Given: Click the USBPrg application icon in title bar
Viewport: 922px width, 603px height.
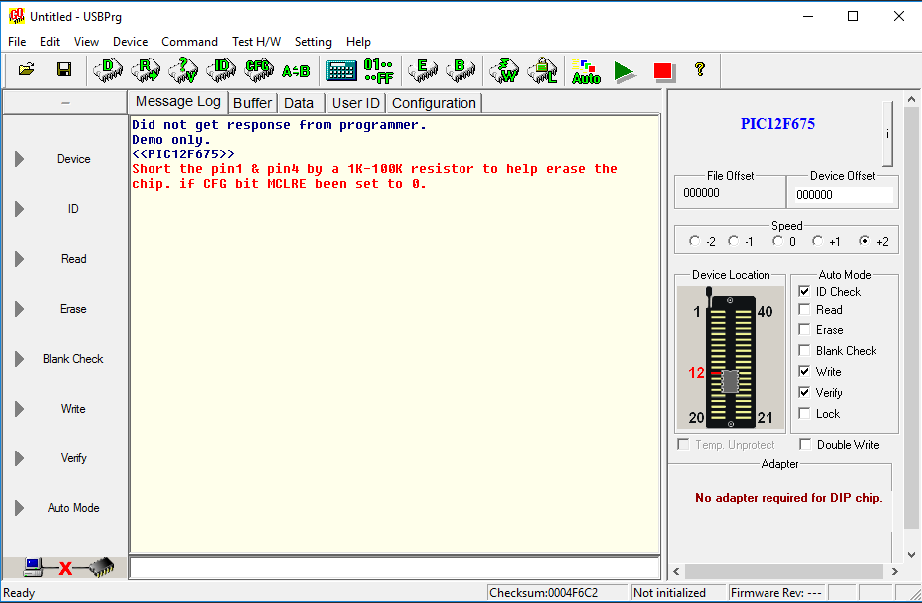Looking at the screenshot, I should coord(17,16).
